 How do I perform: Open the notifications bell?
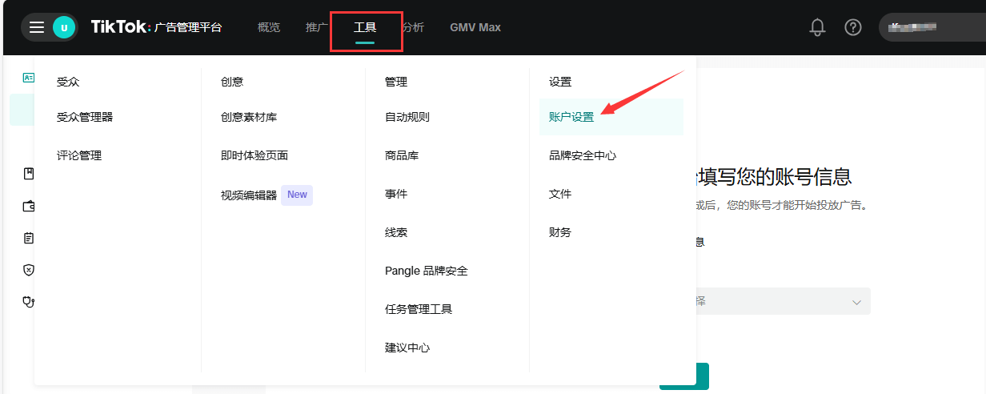[817, 27]
